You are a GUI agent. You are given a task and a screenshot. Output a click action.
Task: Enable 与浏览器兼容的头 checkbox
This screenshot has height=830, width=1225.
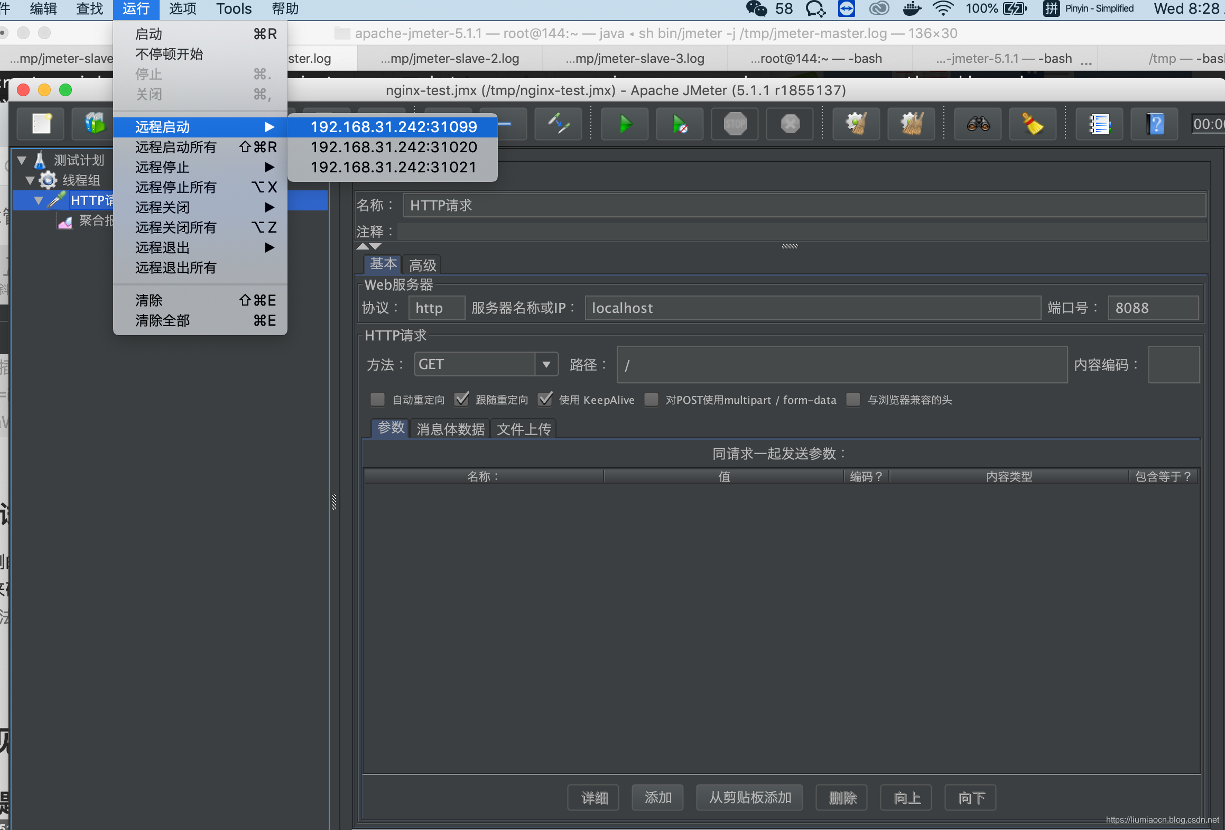click(x=853, y=400)
